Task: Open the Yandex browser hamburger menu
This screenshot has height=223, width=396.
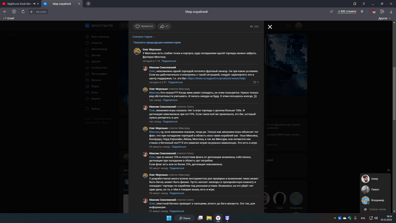Action: pyautogui.click(x=364, y=4)
